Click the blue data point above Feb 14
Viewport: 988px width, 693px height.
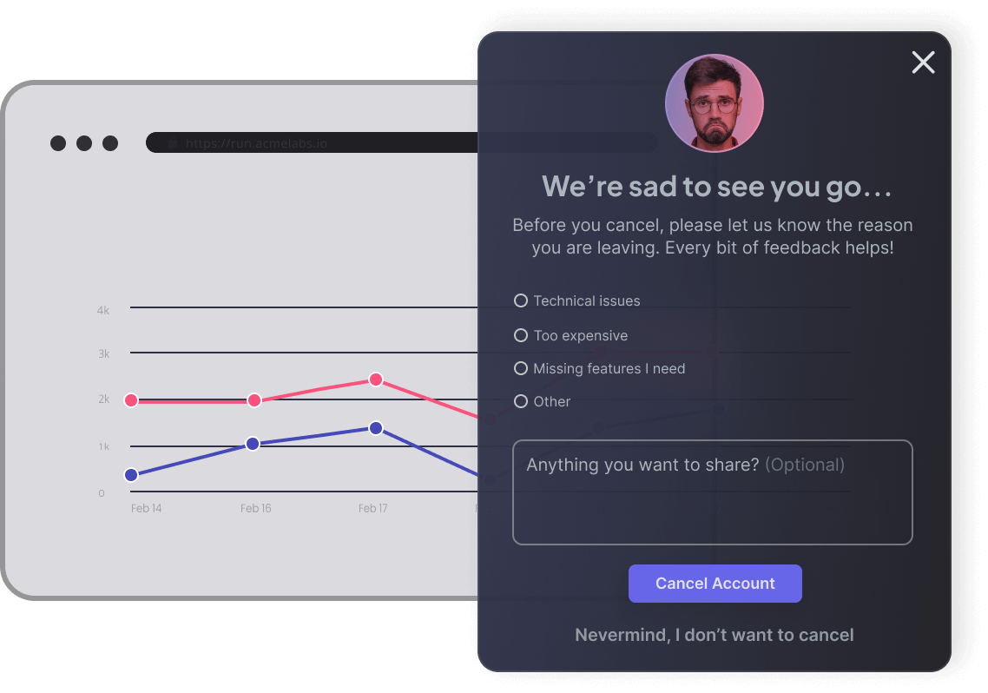131,475
